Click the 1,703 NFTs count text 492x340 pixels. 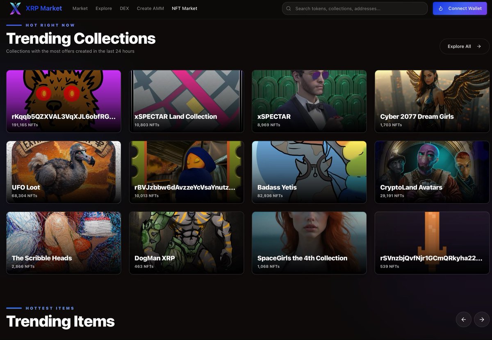point(391,125)
